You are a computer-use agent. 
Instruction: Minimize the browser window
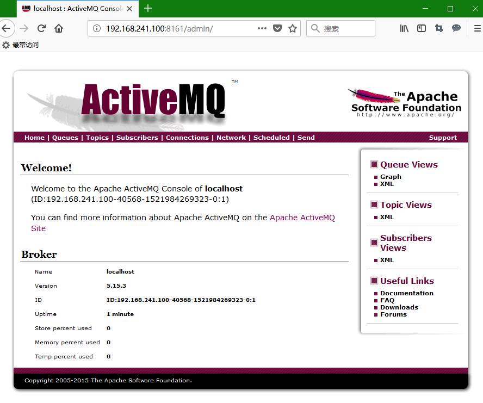[425, 8]
